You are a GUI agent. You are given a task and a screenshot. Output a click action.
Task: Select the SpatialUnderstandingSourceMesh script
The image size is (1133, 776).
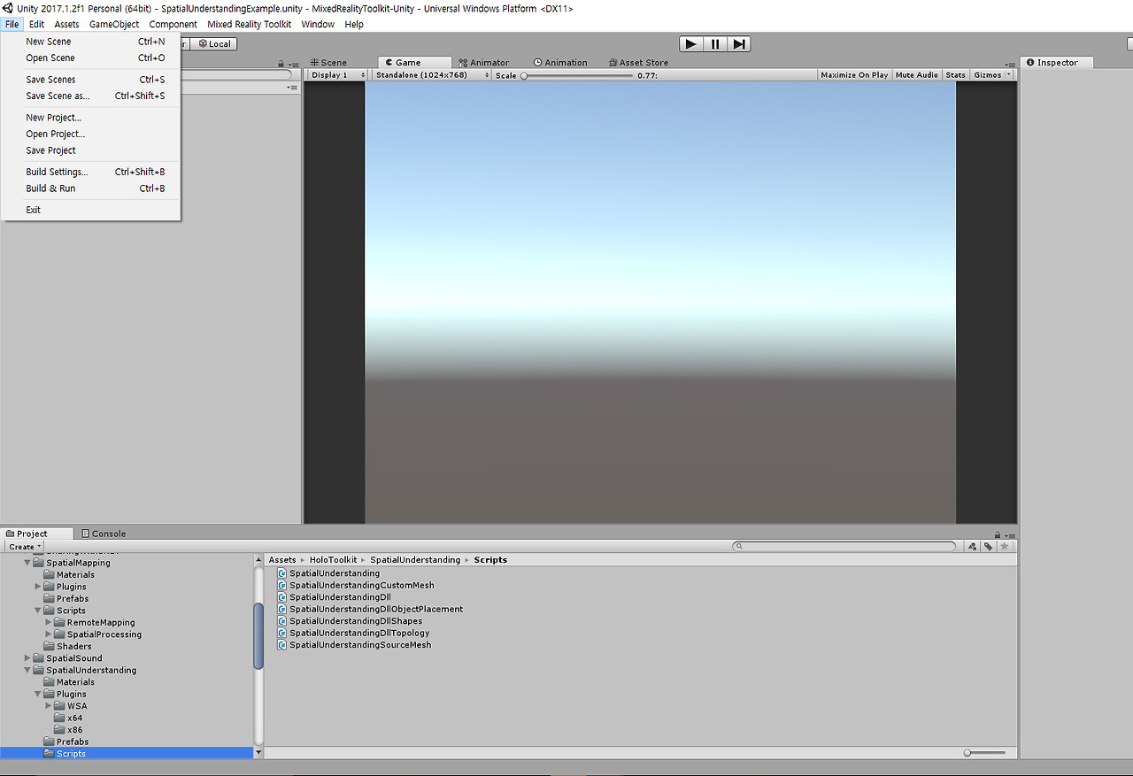[354, 645]
